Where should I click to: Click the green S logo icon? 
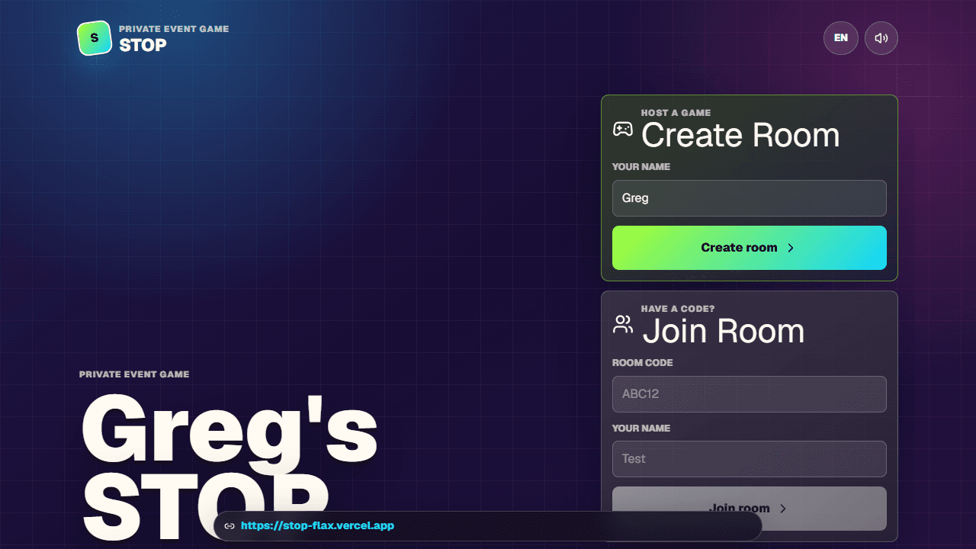(95, 38)
